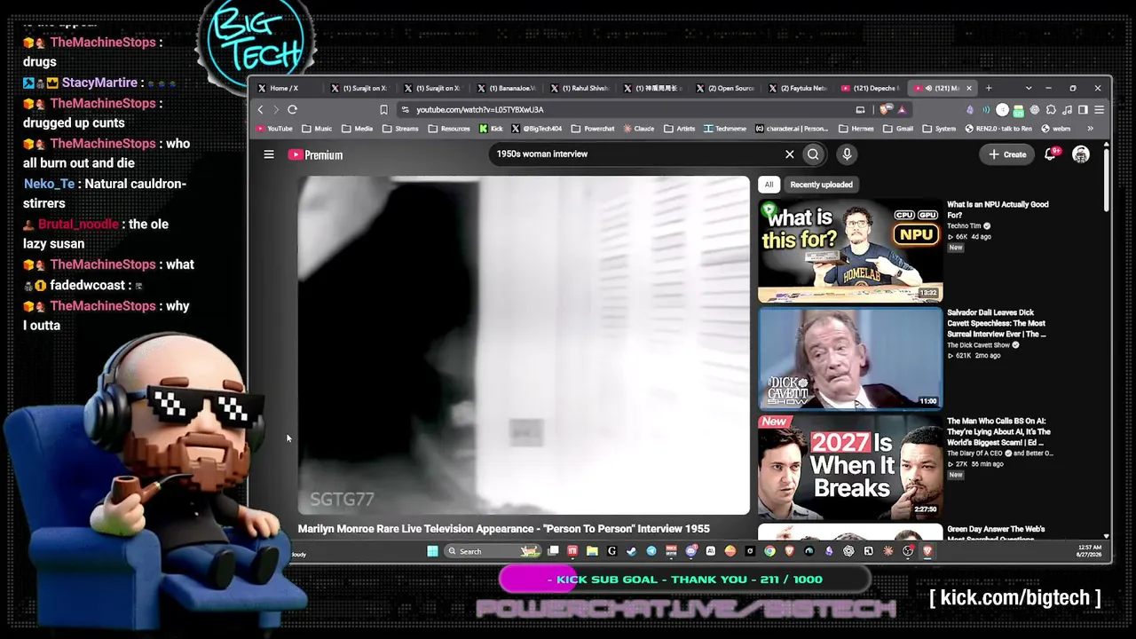Click the browser address bar URL
The height and width of the screenshot is (639, 1136).
[x=480, y=110]
